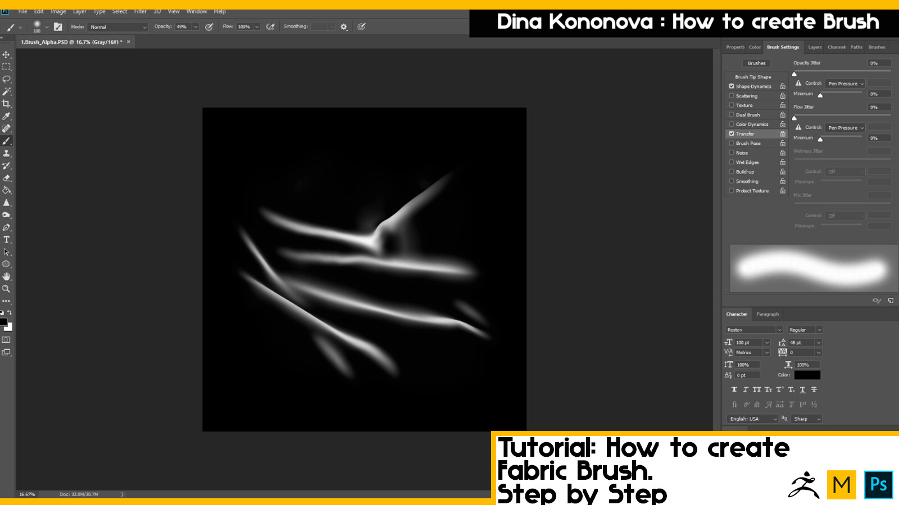
Task: Disable the Shape Dynamics option
Action: [732, 86]
